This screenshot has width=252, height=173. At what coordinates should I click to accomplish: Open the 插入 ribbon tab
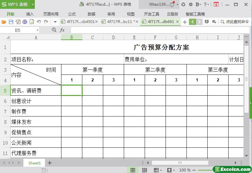point(30,14)
